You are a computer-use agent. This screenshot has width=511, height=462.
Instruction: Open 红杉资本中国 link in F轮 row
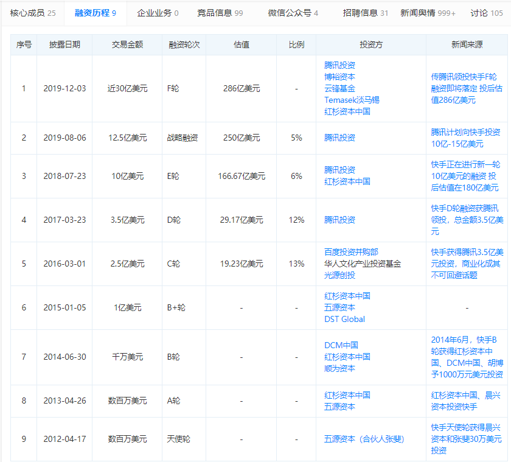[347, 111]
